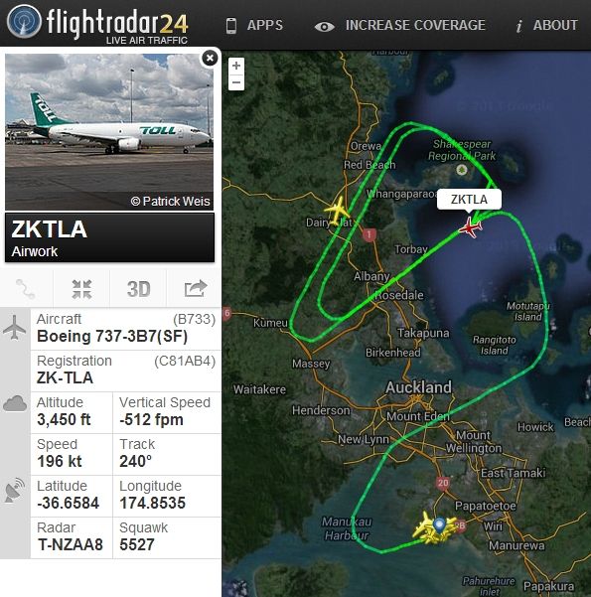Zoom out with the map minus button
The image size is (591, 597).
236,82
